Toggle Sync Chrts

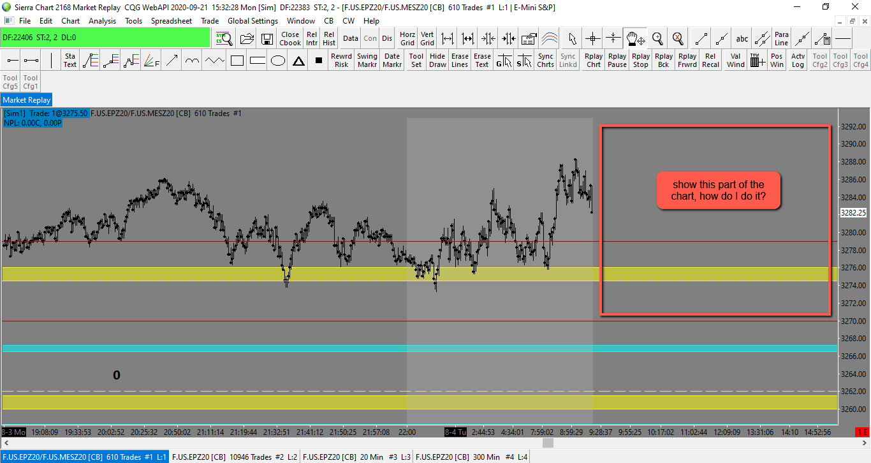tap(545, 61)
